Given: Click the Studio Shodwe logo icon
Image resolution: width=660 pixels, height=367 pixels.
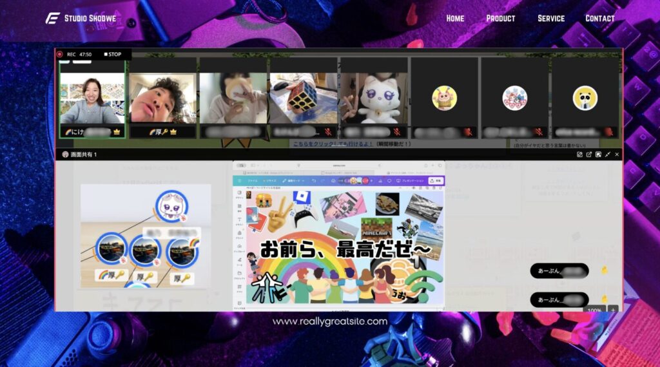Looking at the screenshot, I should 52,18.
